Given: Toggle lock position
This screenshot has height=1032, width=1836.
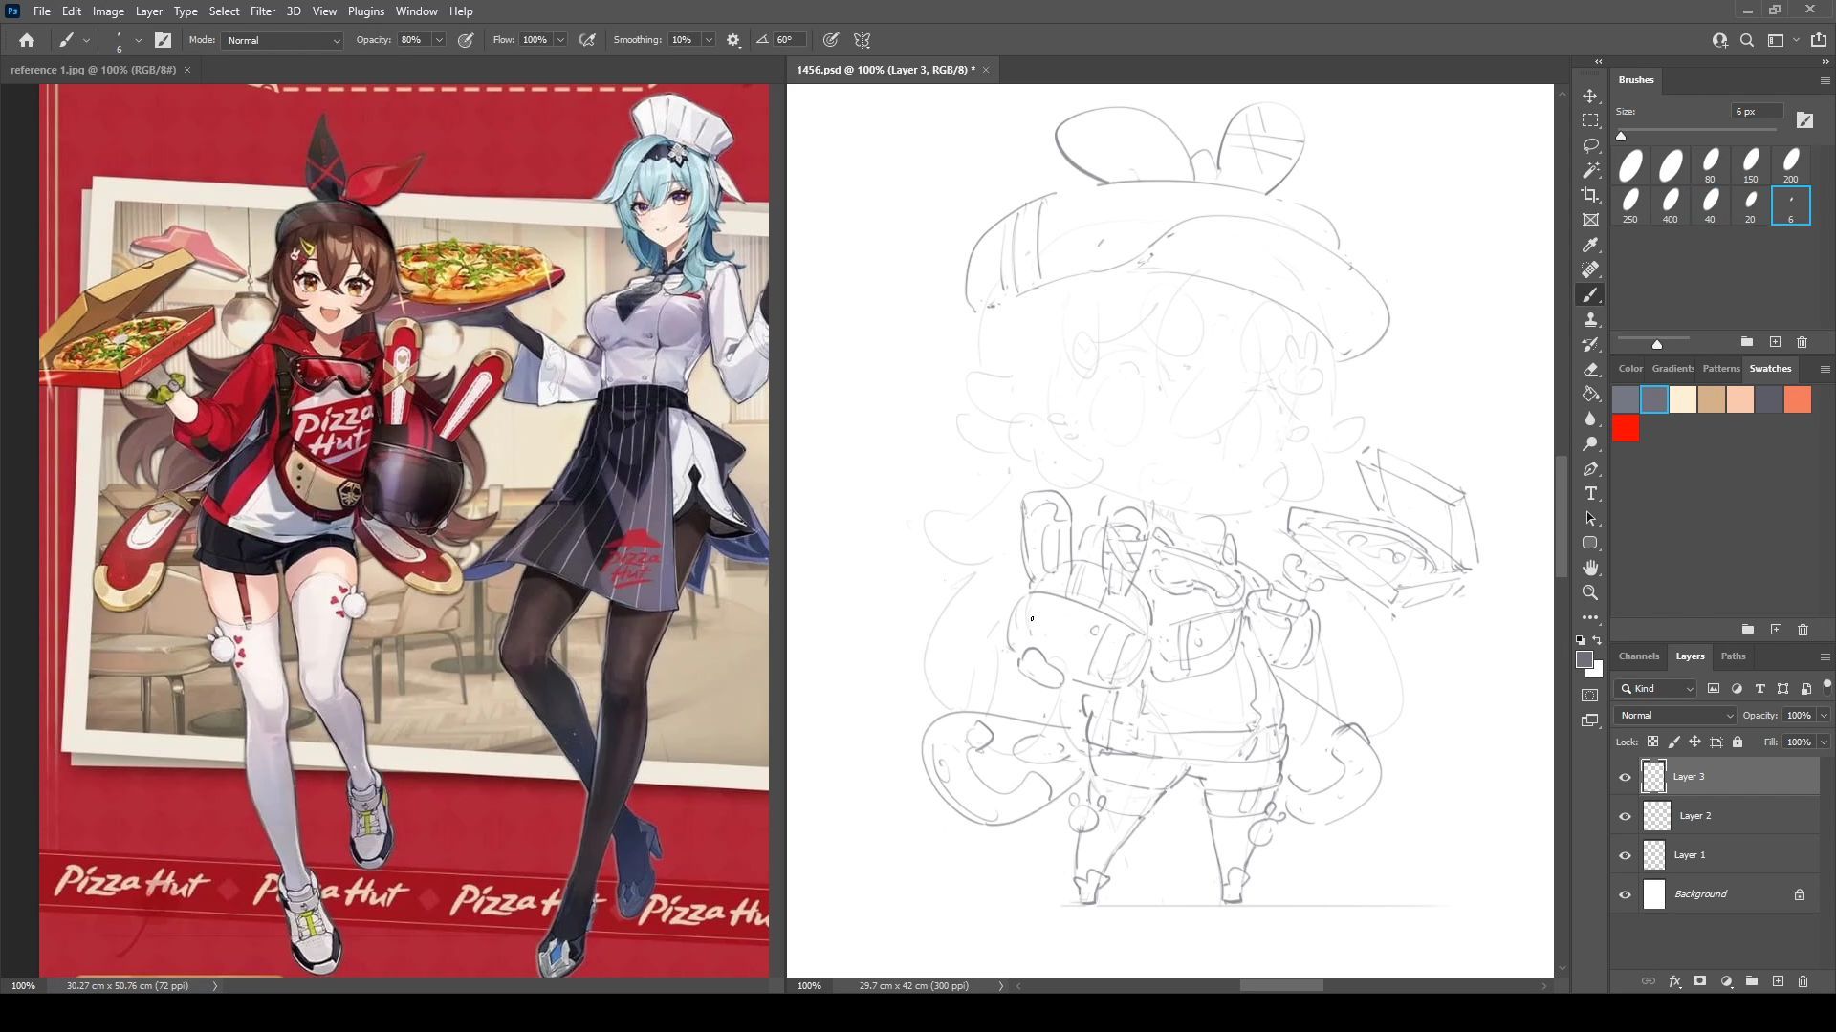Looking at the screenshot, I should [1694, 742].
